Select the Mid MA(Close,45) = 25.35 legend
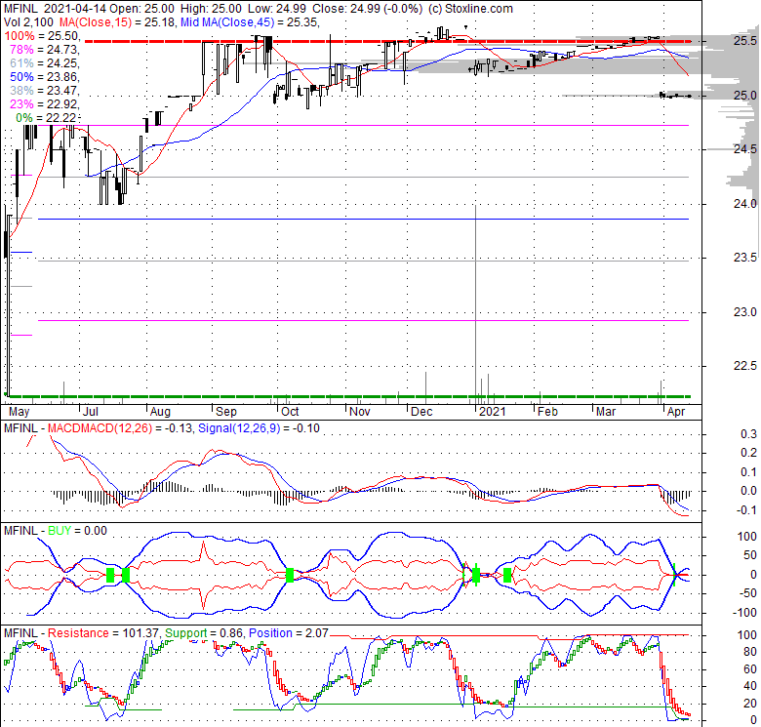761x727 pixels. [x=249, y=22]
